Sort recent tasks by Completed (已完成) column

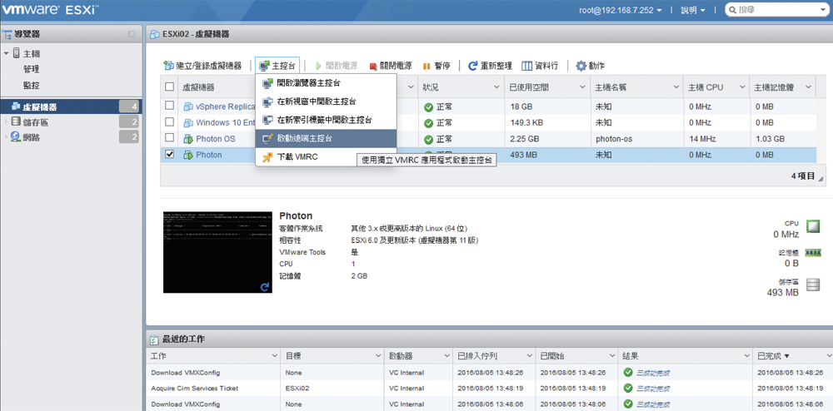coord(774,356)
